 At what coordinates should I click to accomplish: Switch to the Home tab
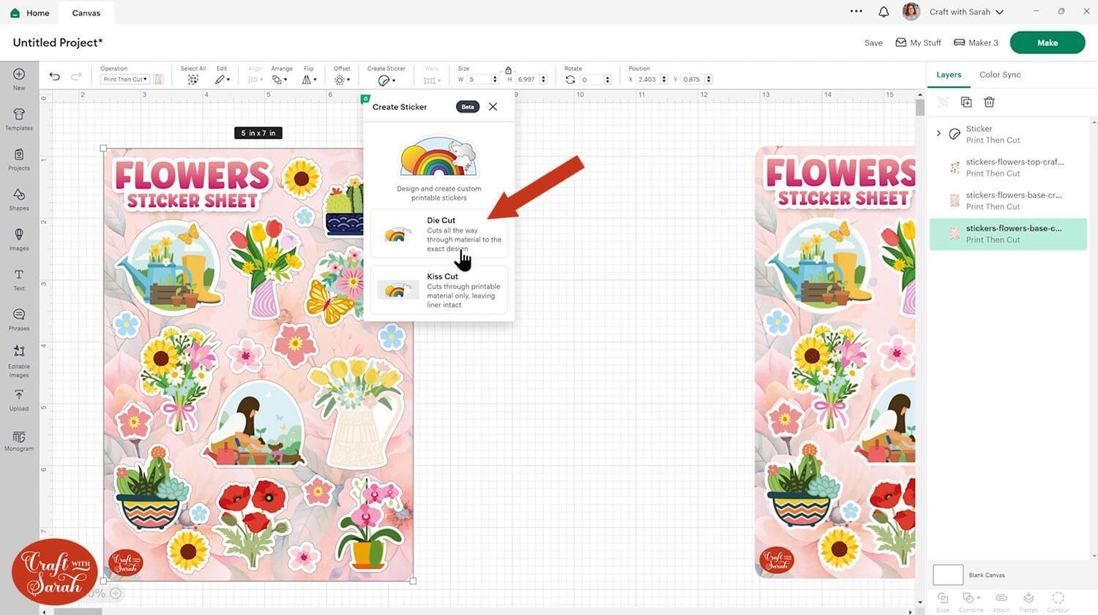31,12
